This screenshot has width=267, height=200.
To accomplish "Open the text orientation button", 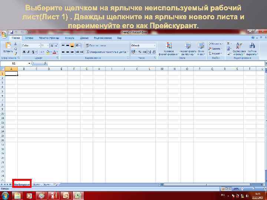I will click(78, 46).
